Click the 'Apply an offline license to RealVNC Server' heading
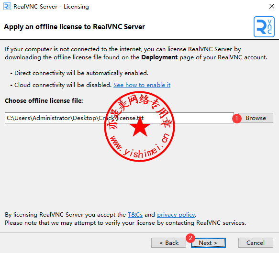The height and width of the screenshot is (253, 279). 74,27
